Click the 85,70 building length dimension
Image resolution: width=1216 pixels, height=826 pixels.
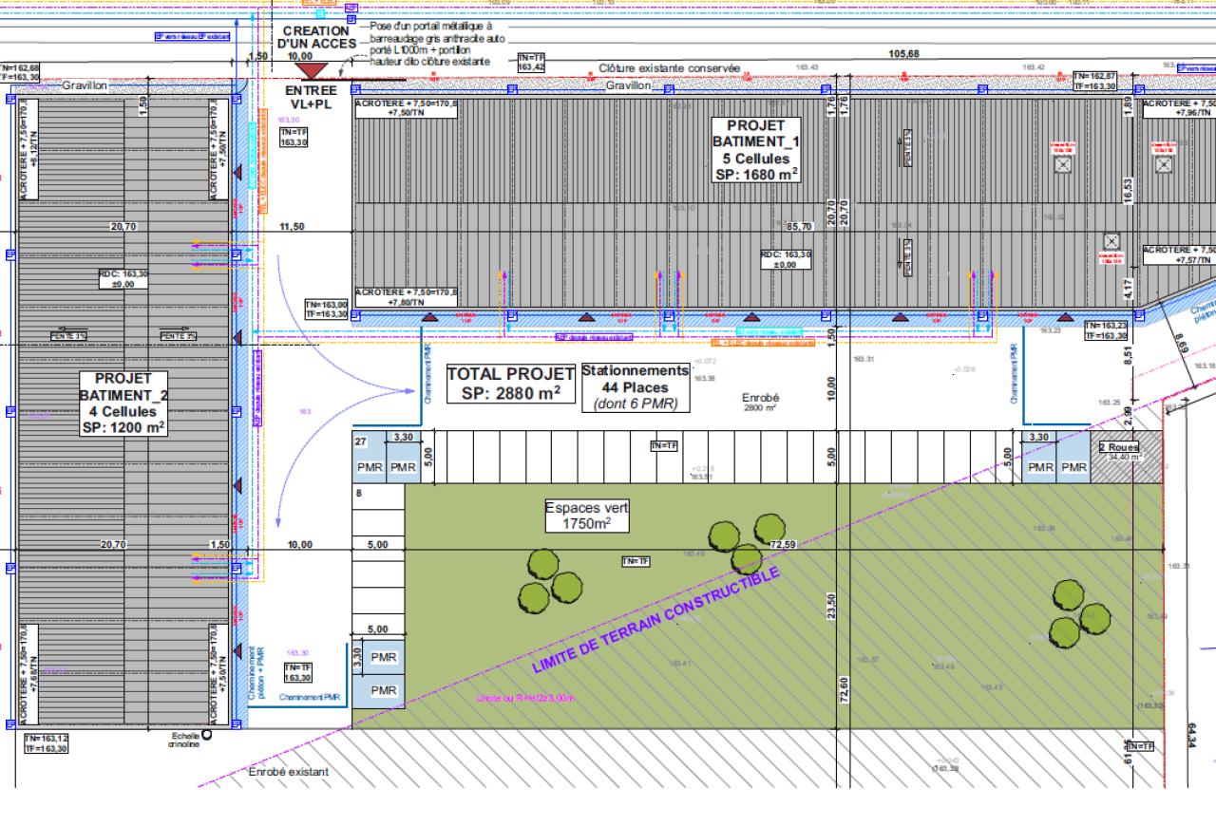(x=801, y=227)
